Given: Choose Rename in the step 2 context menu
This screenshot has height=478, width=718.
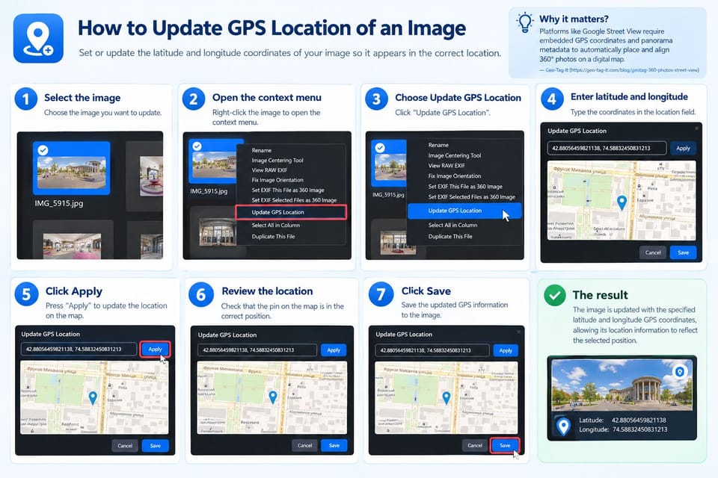Looking at the screenshot, I should (x=262, y=150).
